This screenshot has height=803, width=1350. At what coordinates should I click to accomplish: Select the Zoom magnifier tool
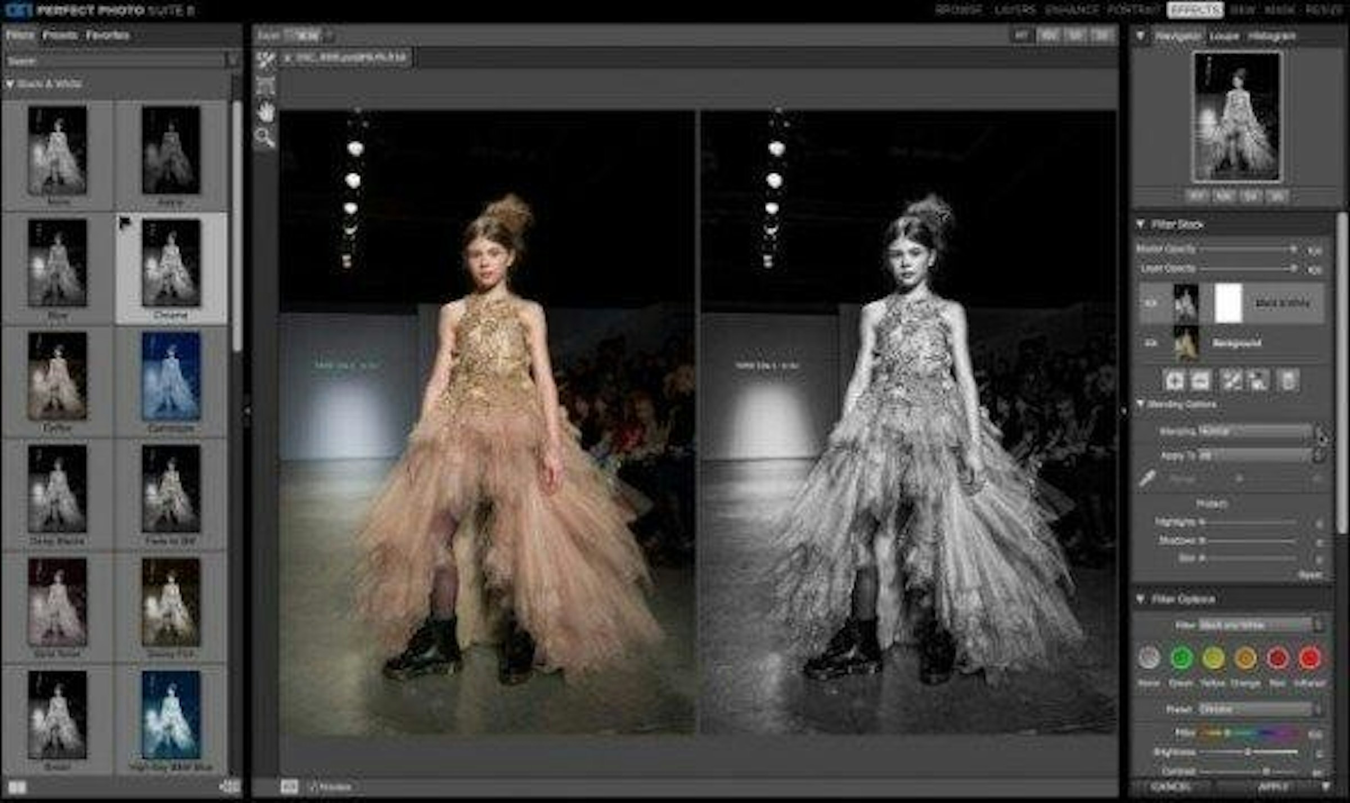point(264,137)
